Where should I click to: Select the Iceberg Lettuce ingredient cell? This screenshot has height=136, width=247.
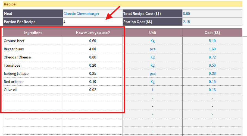33,73
